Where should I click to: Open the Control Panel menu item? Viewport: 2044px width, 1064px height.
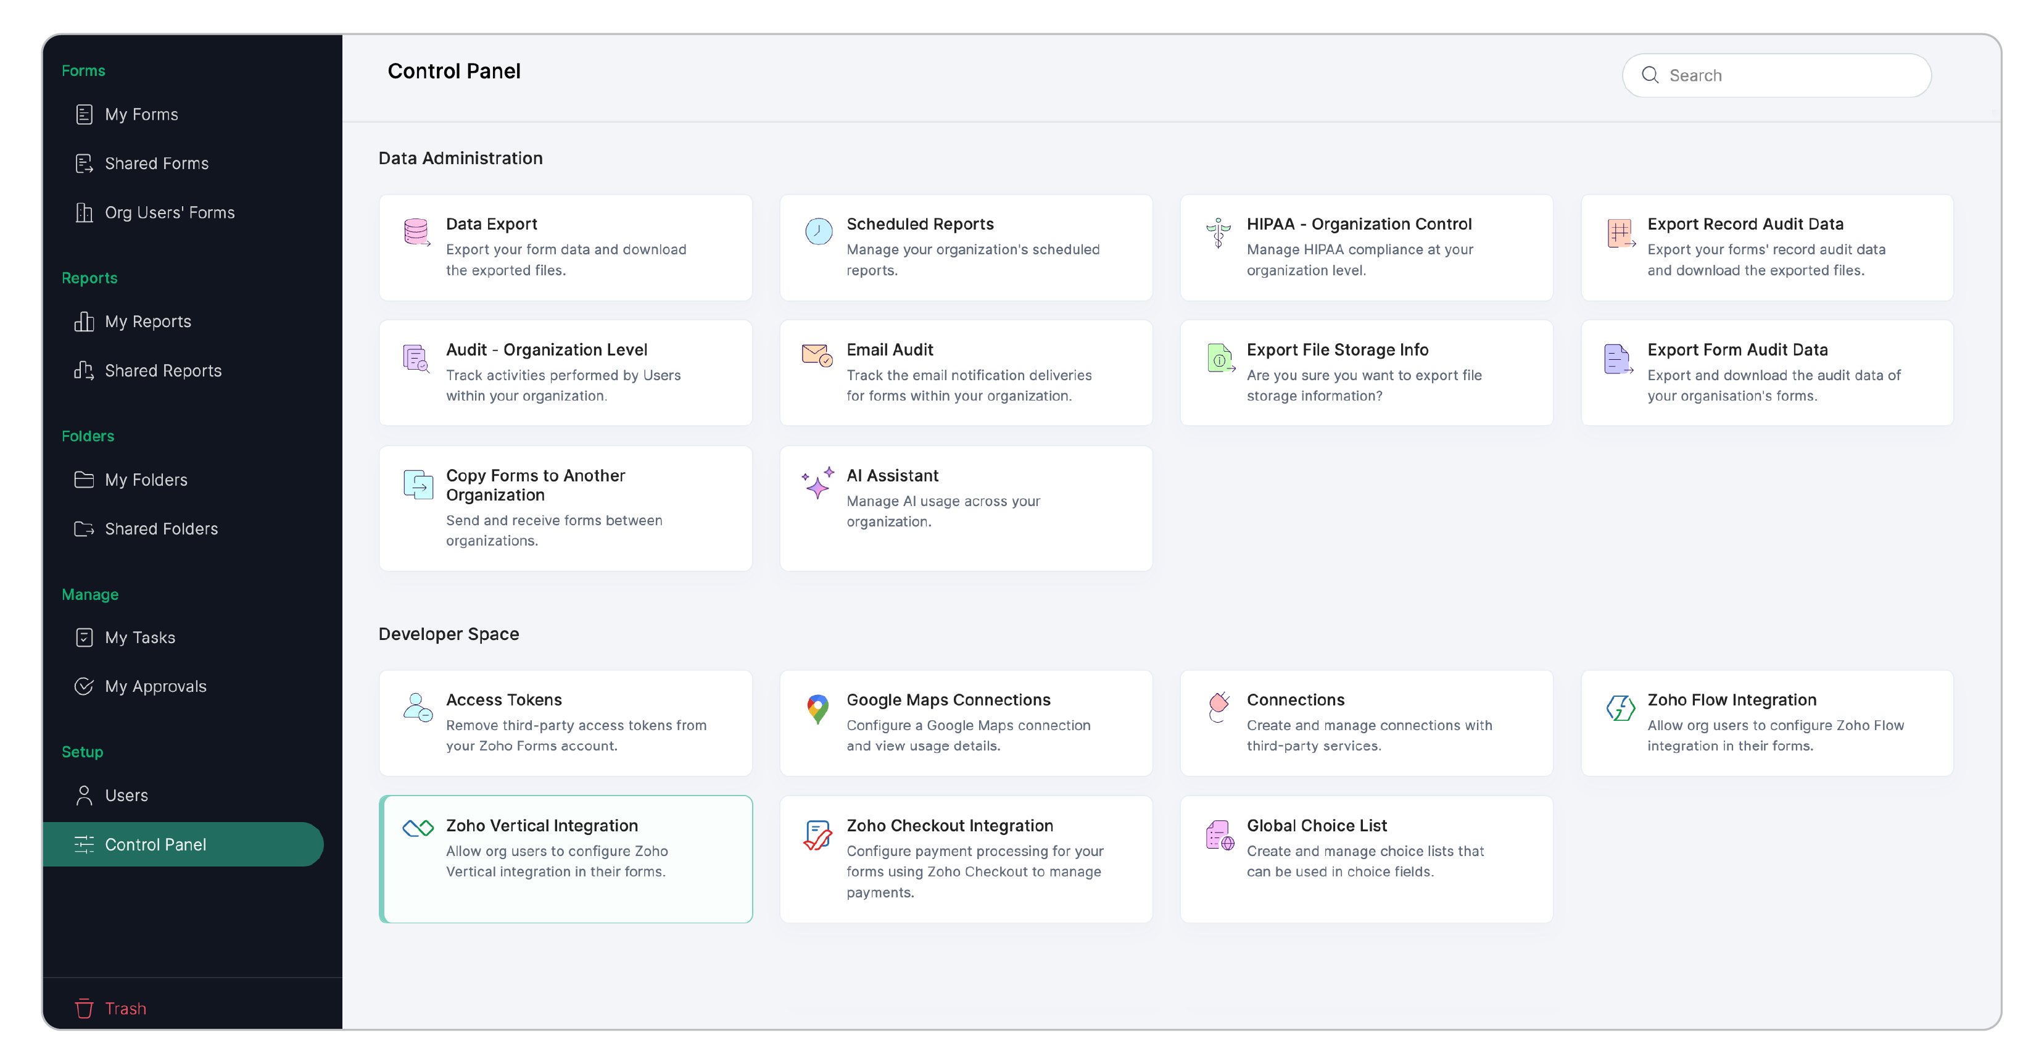click(x=156, y=844)
